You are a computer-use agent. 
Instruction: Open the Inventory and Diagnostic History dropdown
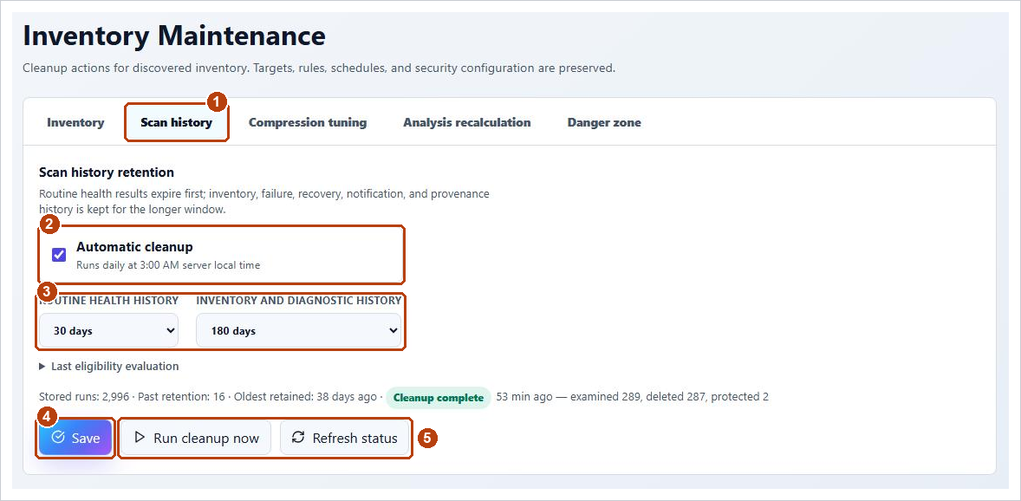tap(298, 330)
